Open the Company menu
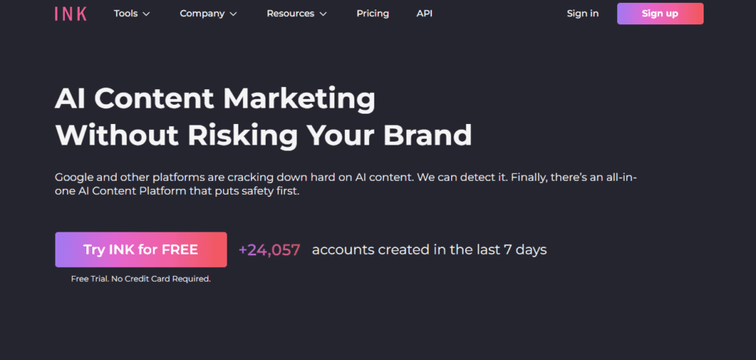 (x=202, y=13)
